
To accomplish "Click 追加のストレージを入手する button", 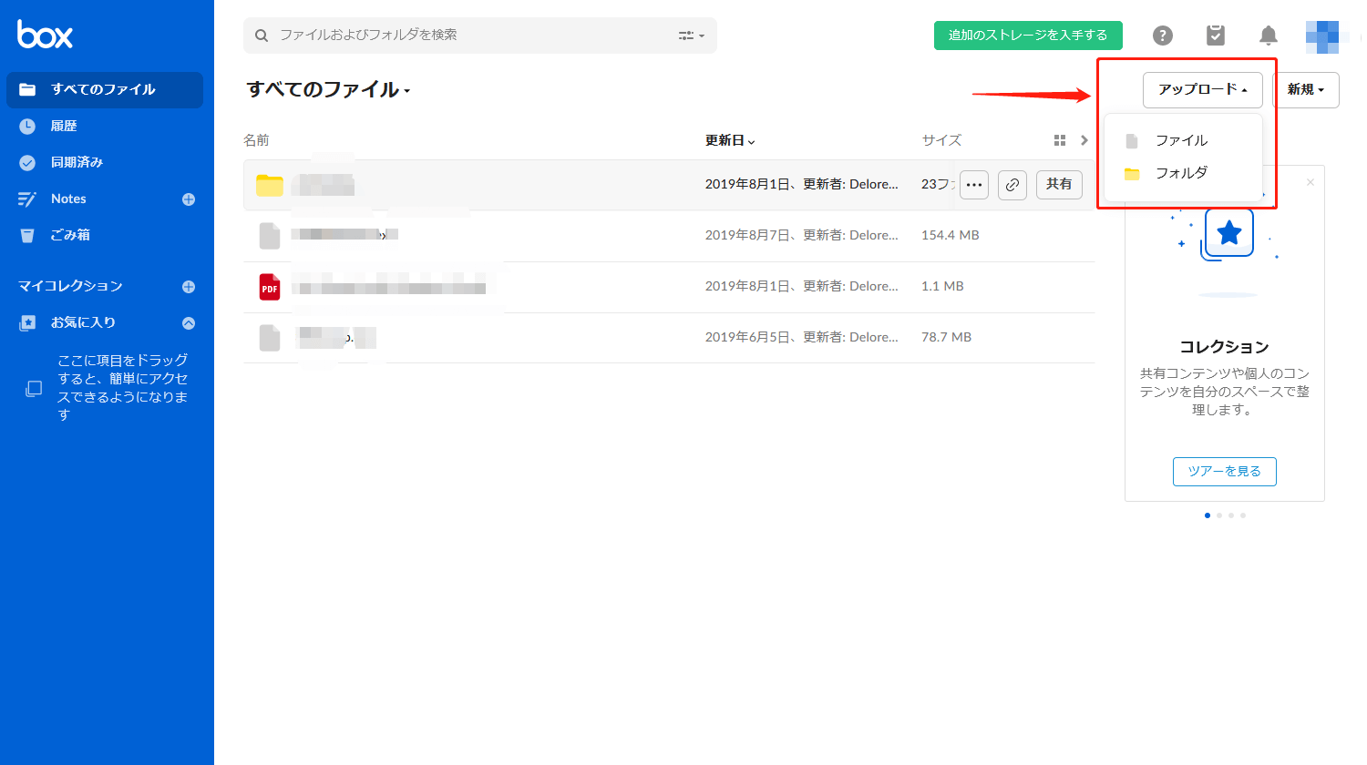I will pyautogui.click(x=1028, y=36).
